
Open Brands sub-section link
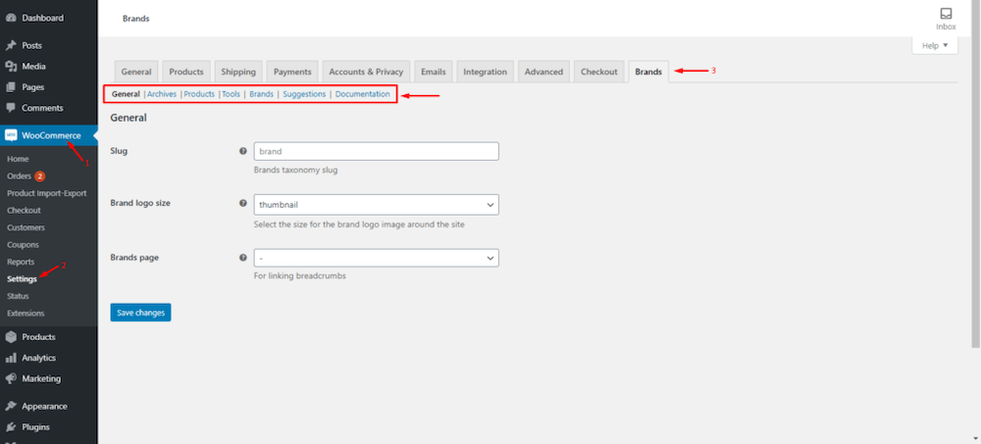pos(262,94)
